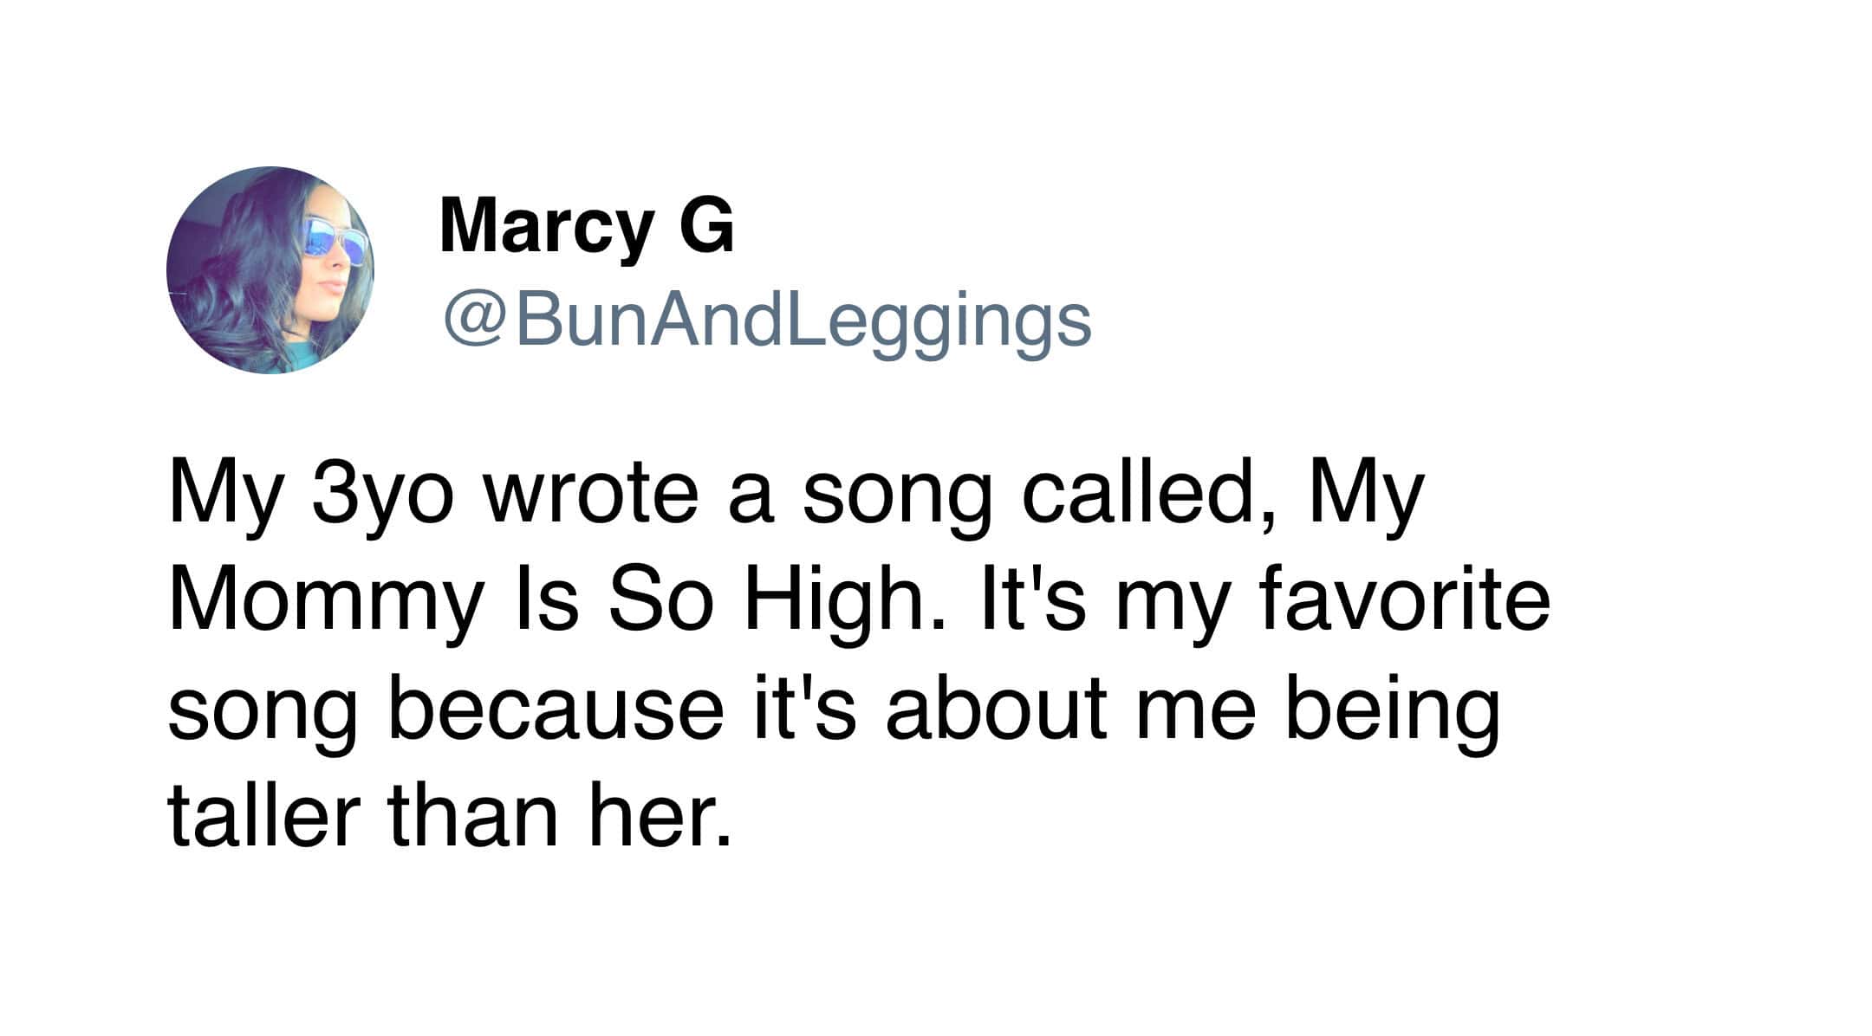Screen dimensions: 1872x1036
Task: Click the word "being" in the tweet
Action: point(1393,712)
